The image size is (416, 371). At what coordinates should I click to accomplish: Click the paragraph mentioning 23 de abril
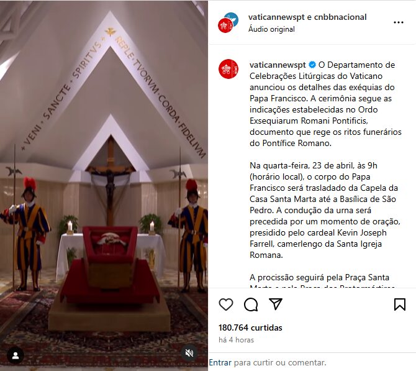(x=325, y=210)
